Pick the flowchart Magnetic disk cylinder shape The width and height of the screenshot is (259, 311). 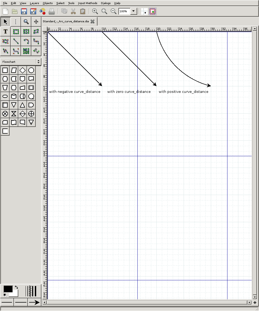[x=14, y=96]
